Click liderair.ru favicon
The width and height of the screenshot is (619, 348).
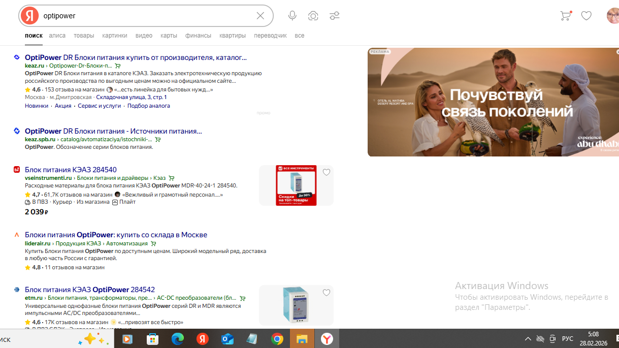[x=16, y=235]
